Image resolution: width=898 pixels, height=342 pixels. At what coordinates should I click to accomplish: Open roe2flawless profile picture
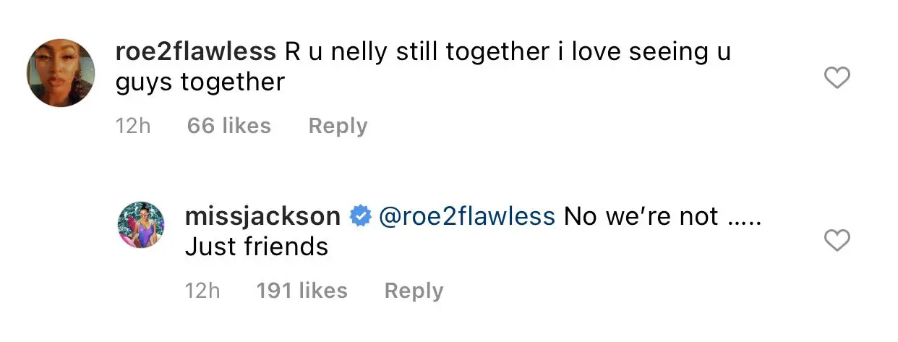pyautogui.click(x=61, y=73)
